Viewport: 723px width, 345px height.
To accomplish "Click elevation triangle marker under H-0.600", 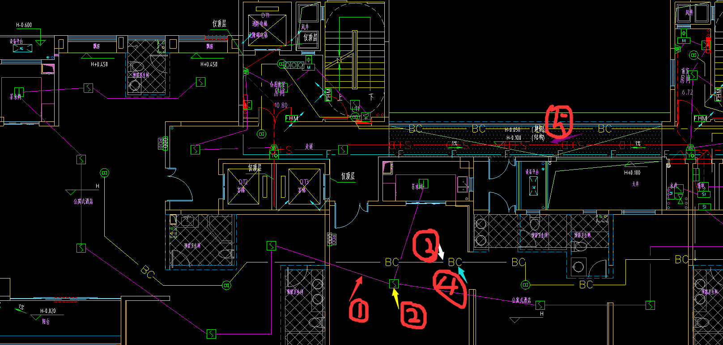I will pos(40,42).
